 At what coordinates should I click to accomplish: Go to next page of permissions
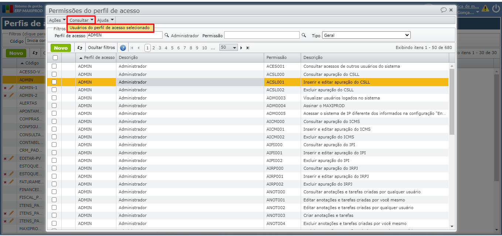tap(242, 48)
